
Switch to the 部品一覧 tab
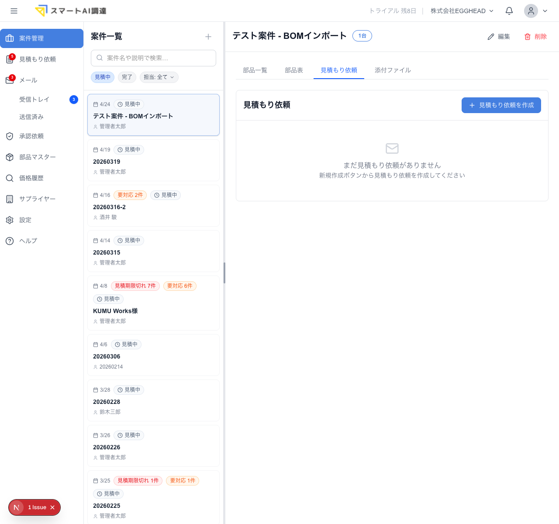(x=255, y=70)
